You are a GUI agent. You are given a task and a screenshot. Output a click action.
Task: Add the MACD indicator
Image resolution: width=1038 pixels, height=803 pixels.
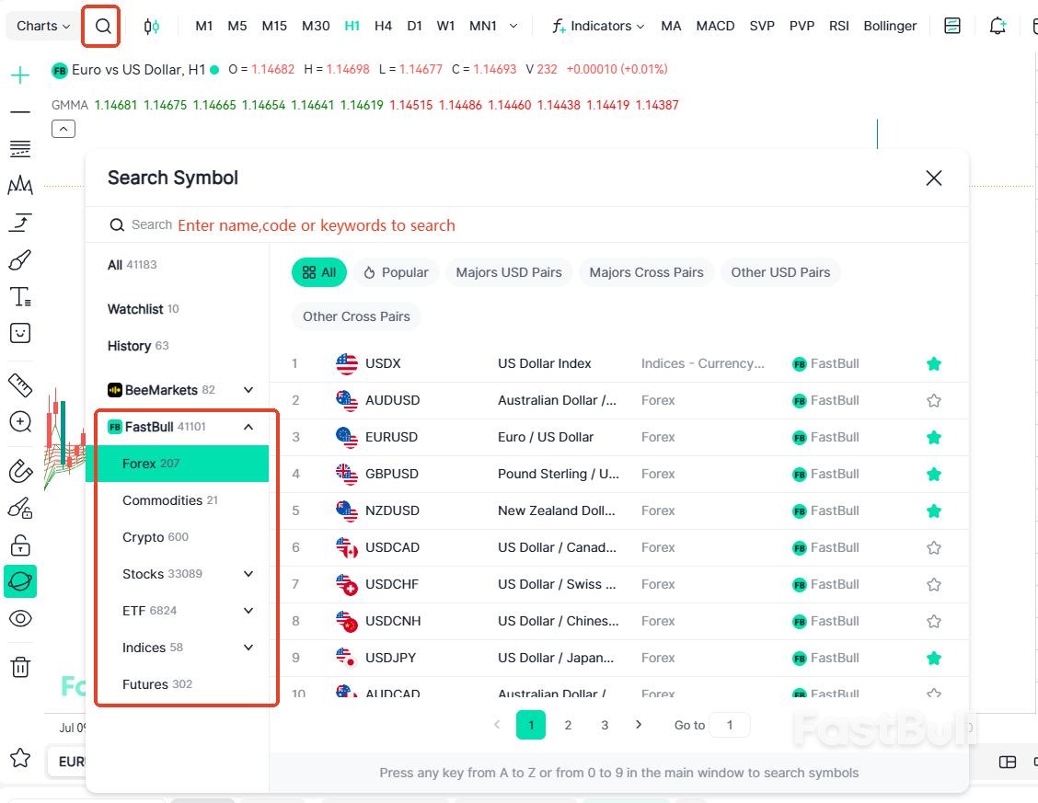point(715,26)
